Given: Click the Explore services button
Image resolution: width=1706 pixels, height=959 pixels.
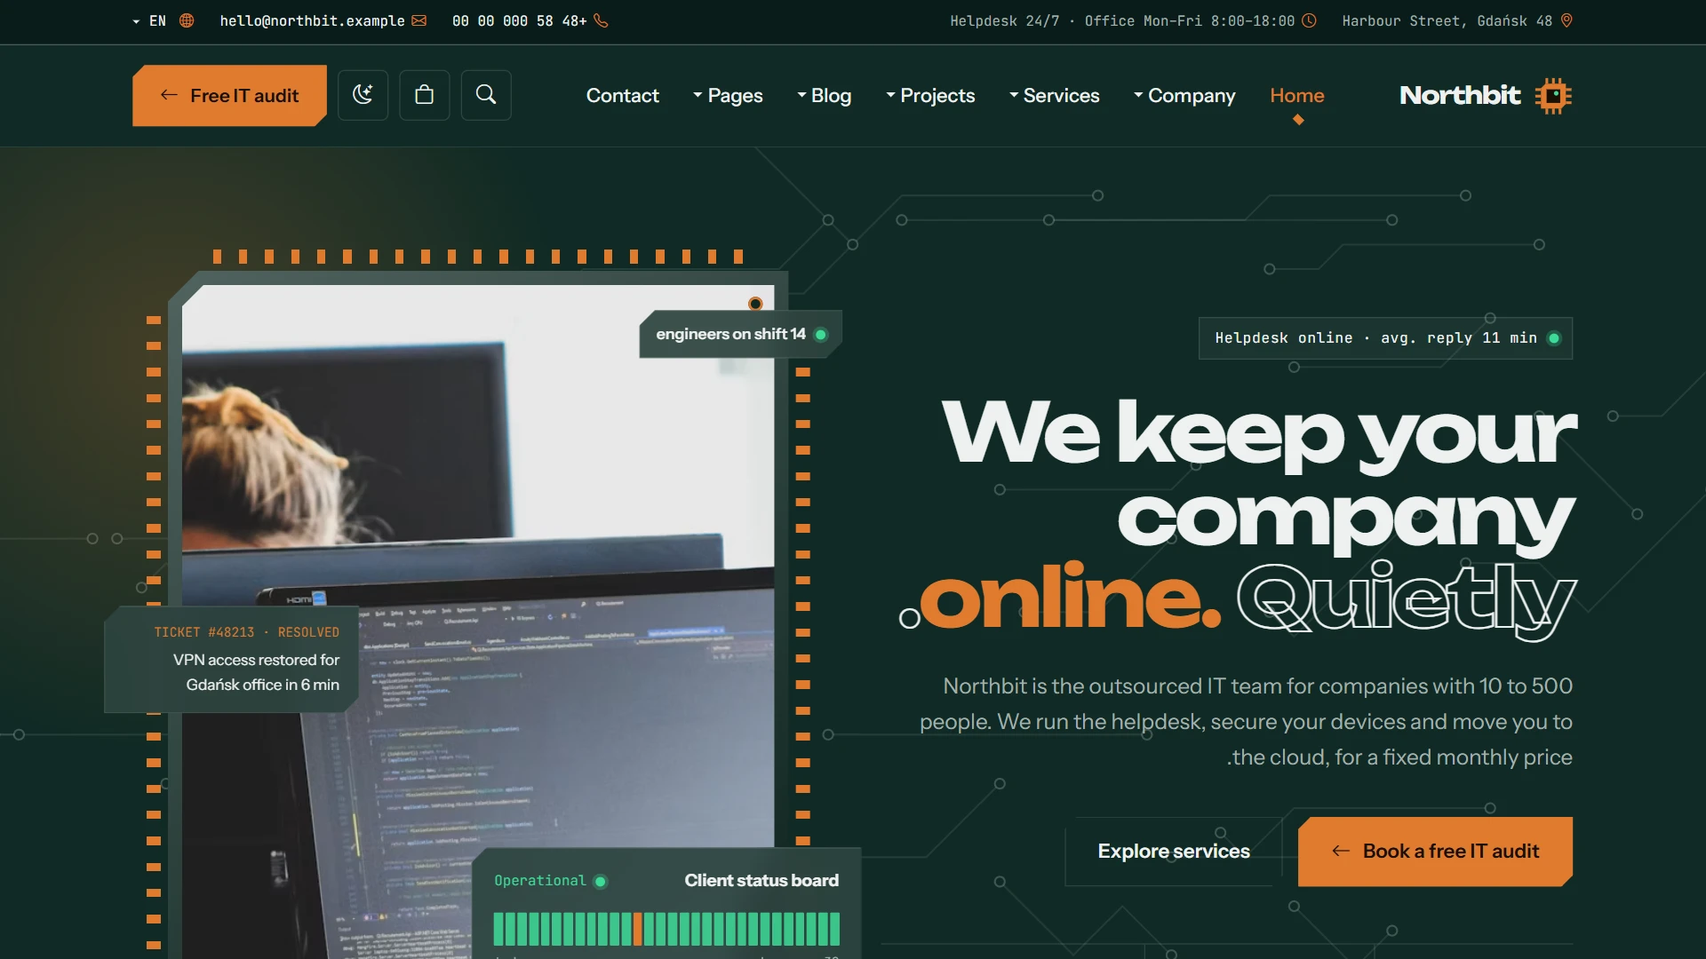Looking at the screenshot, I should click(x=1174, y=852).
